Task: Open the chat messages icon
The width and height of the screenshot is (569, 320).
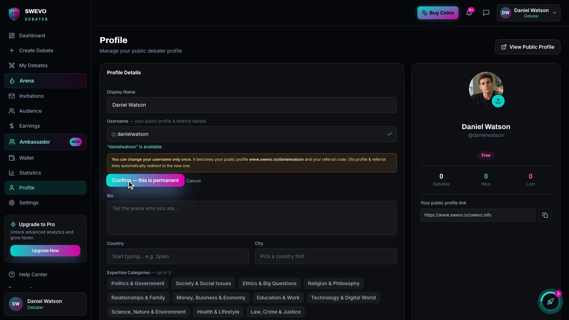Action: coord(486,13)
